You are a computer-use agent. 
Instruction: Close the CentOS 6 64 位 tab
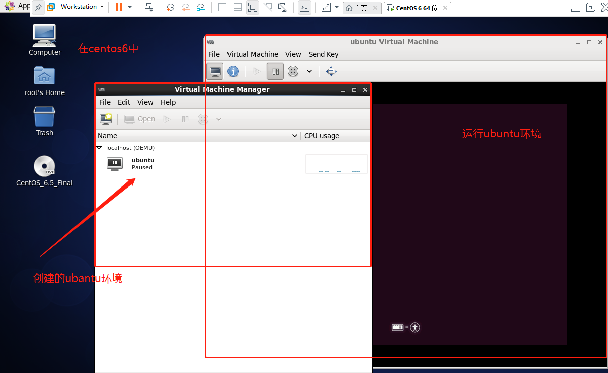click(445, 8)
